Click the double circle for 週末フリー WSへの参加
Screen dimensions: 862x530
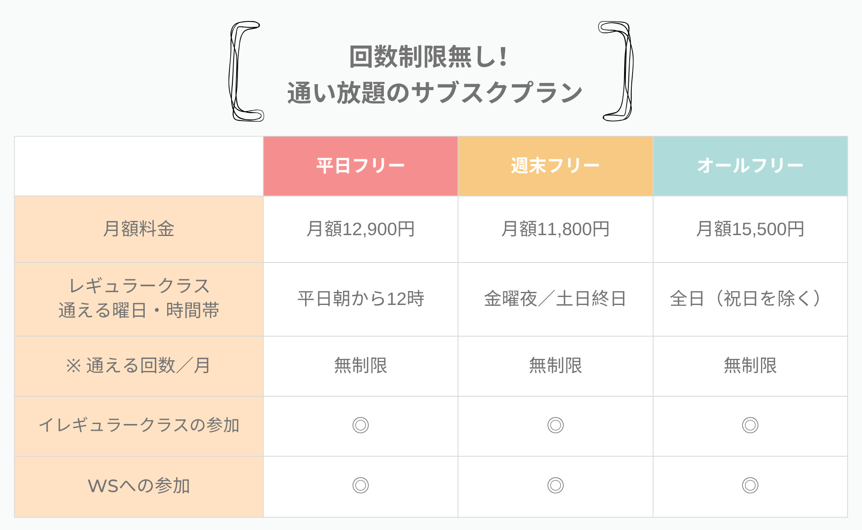pos(555,485)
